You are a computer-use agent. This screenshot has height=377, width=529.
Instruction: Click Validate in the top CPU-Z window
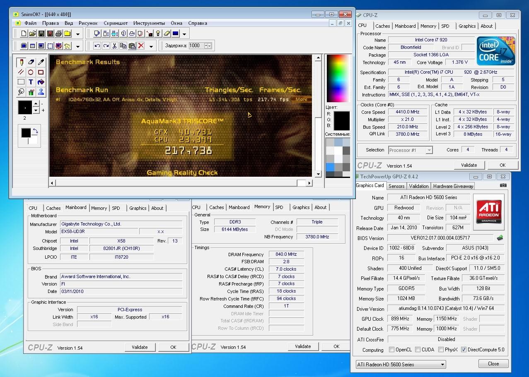(469, 165)
